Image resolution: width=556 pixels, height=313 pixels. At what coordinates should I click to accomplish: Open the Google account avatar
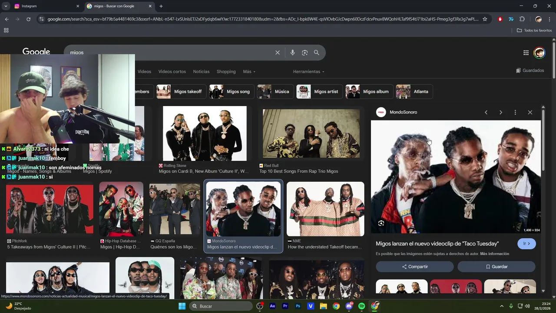click(539, 53)
